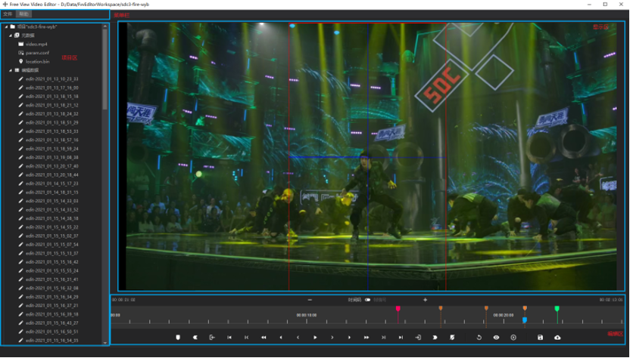Collapse the project "sdc3-fine-wyb" root node

coord(5,26)
